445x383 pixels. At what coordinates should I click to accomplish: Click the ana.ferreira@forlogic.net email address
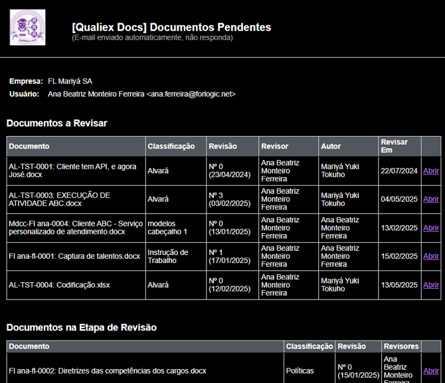(191, 94)
